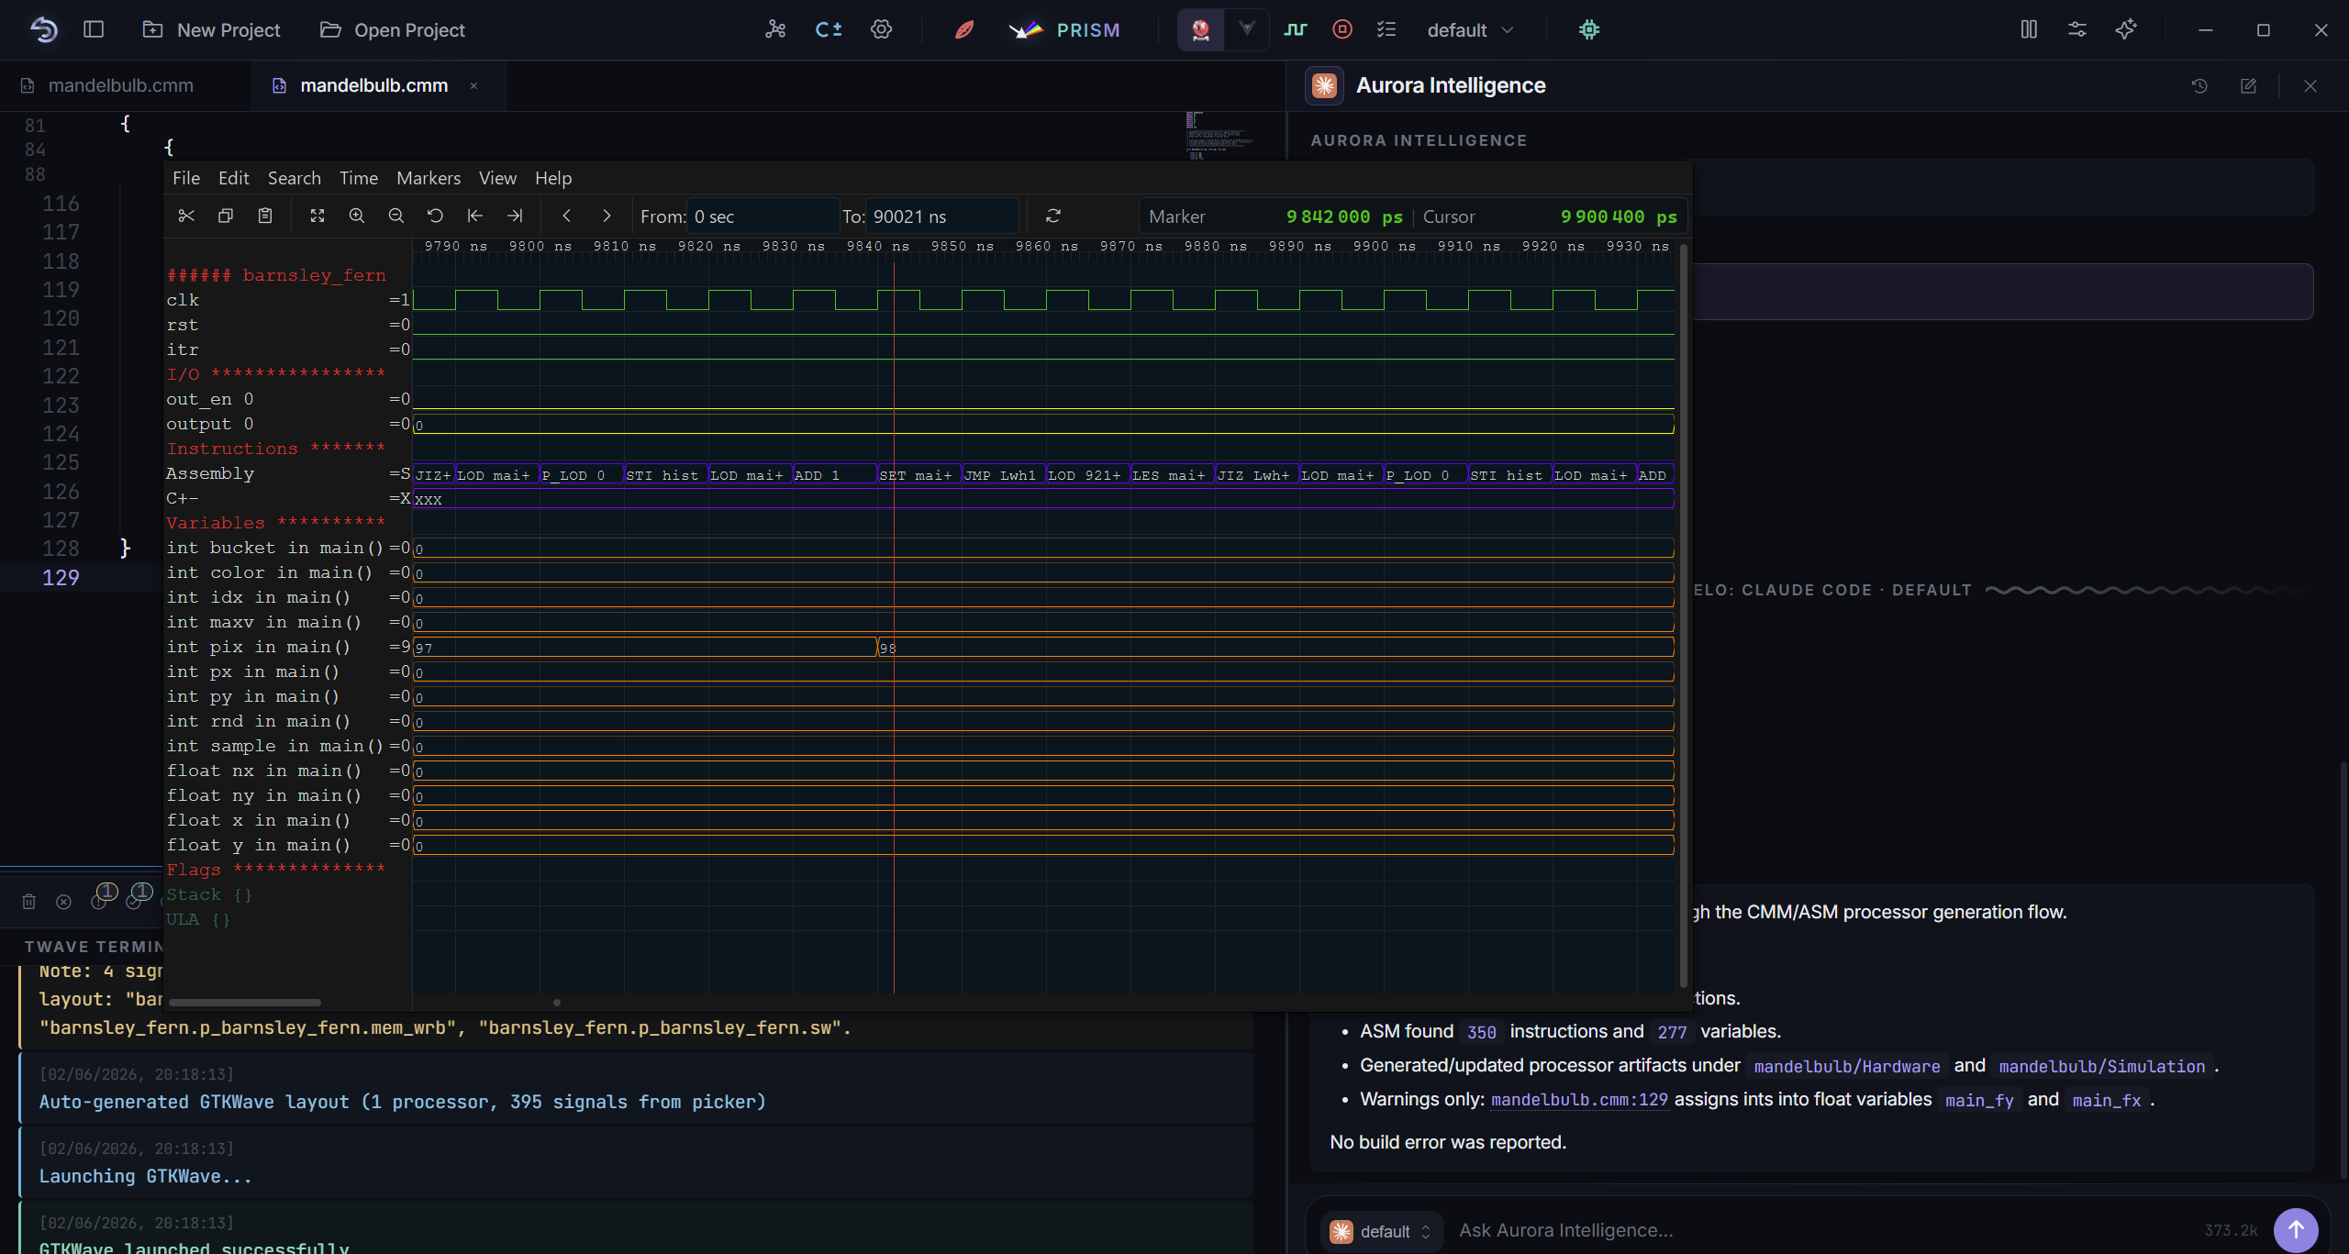Select the V-shaped simulator toggle
This screenshot has height=1254, width=2349.
(x=1246, y=29)
